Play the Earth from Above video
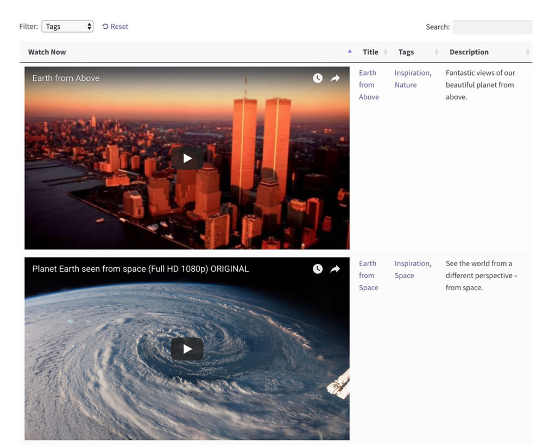The image size is (556, 446). tap(187, 158)
